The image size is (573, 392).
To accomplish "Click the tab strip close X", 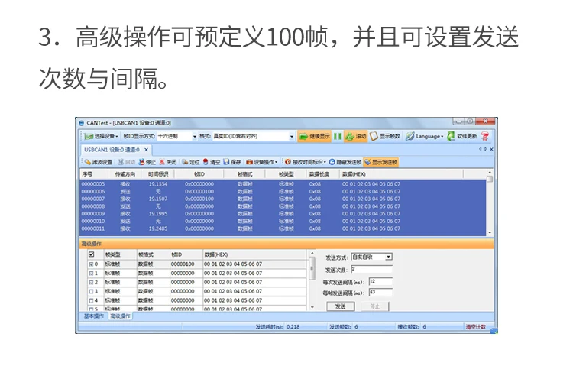I will pyautogui.click(x=491, y=149).
